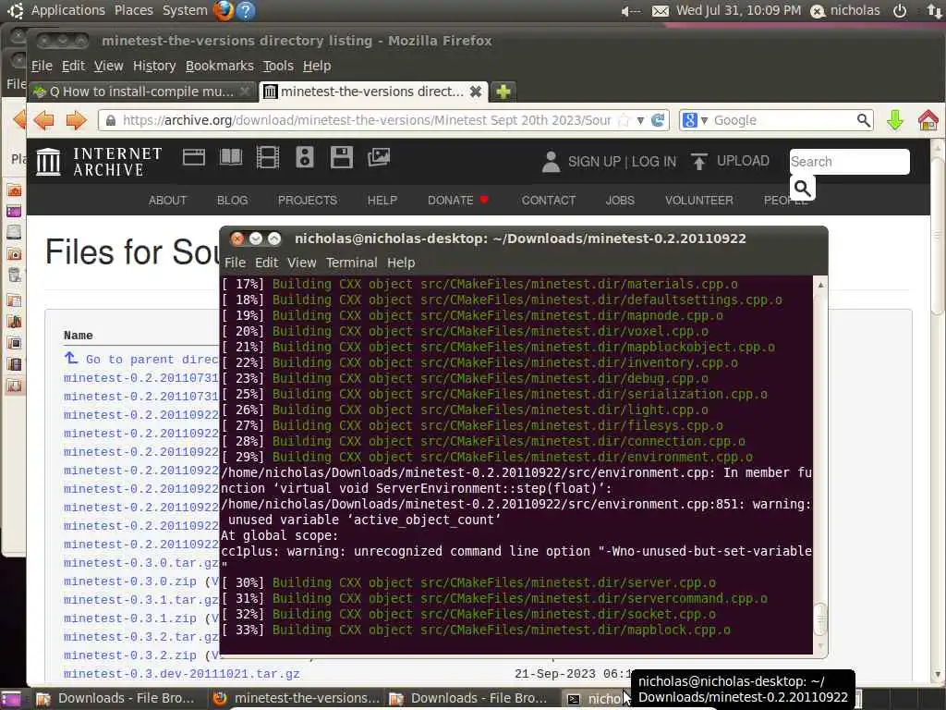The width and height of the screenshot is (946, 710).
Task: Open the Video film icon
Action: (x=267, y=158)
